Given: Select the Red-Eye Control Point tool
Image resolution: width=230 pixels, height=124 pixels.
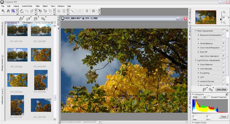Looking at the screenshot, I should click(64, 11).
